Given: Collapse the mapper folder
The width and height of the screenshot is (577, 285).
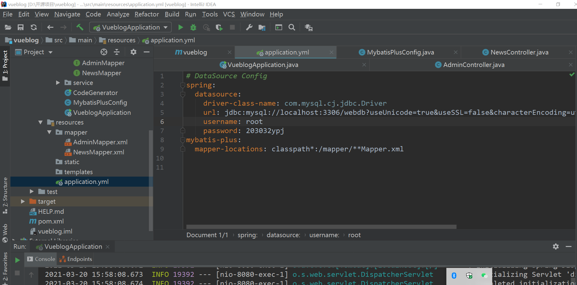Looking at the screenshot, I should pos(50,132).
